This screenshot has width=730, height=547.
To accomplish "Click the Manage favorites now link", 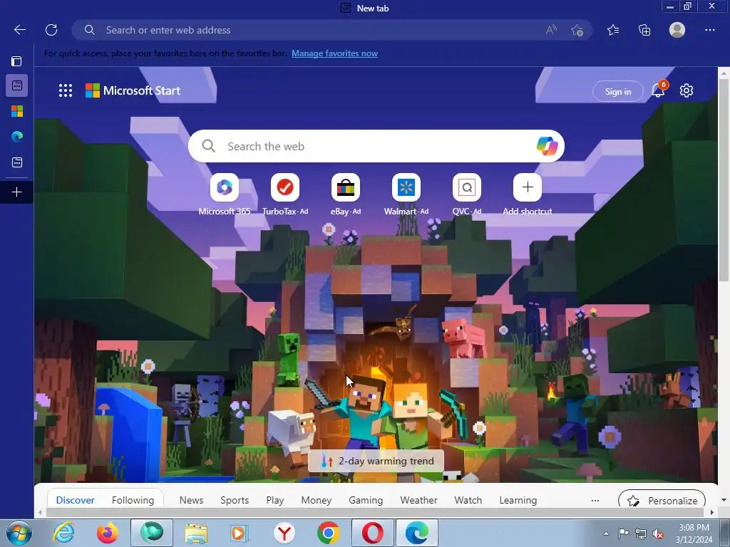I will [x=334, y=53].
